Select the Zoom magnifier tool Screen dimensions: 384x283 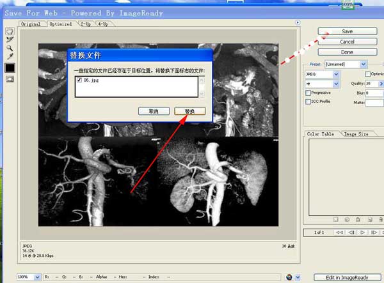(10, 48)
